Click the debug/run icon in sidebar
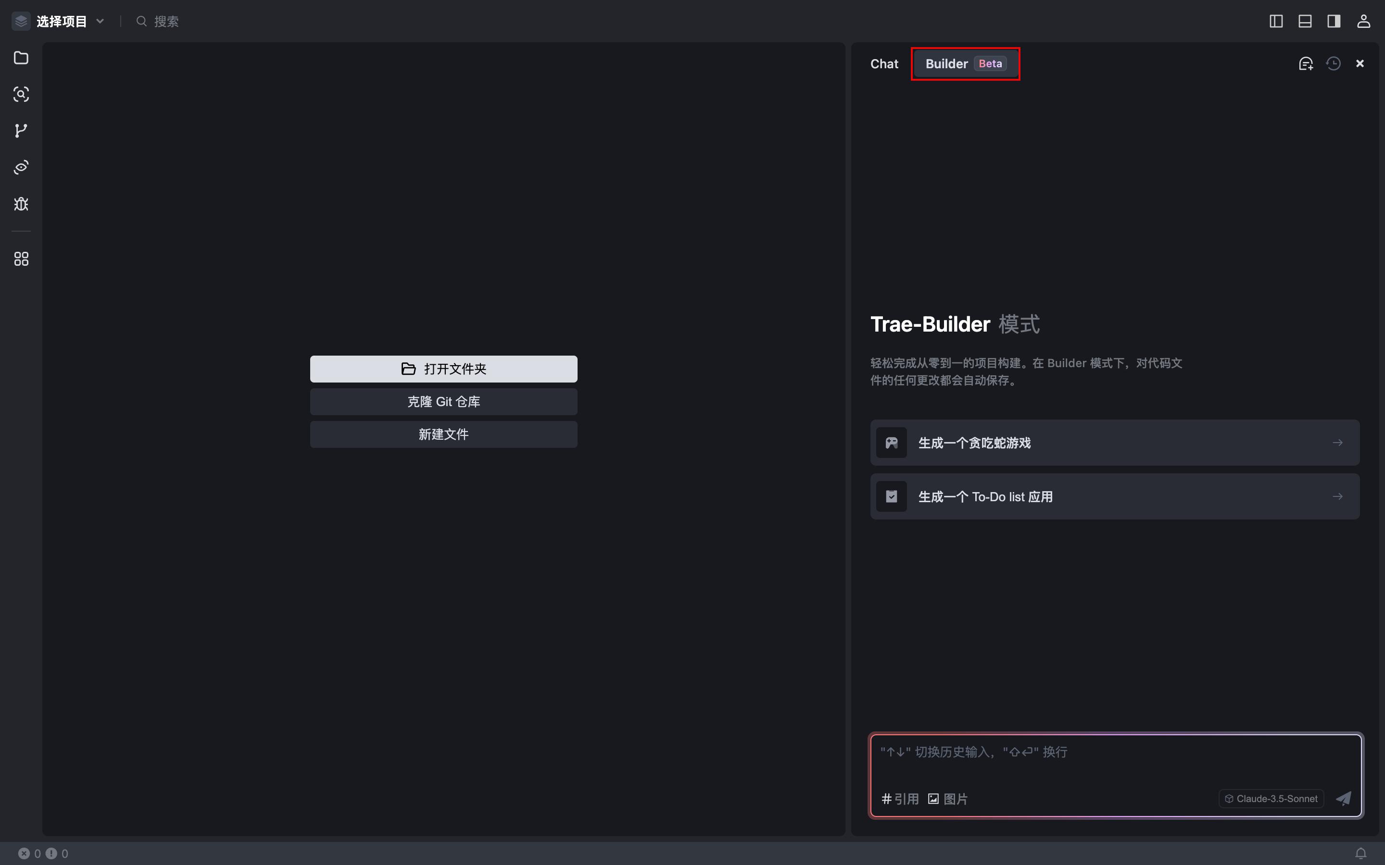This screenshot has height=865, width=1385. coord(21,204)
